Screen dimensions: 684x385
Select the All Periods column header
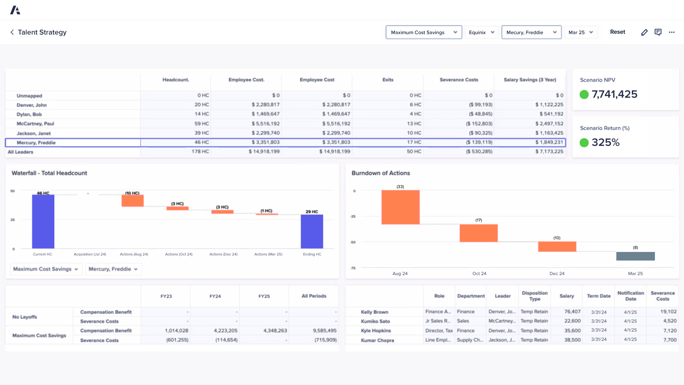point(313,296)
